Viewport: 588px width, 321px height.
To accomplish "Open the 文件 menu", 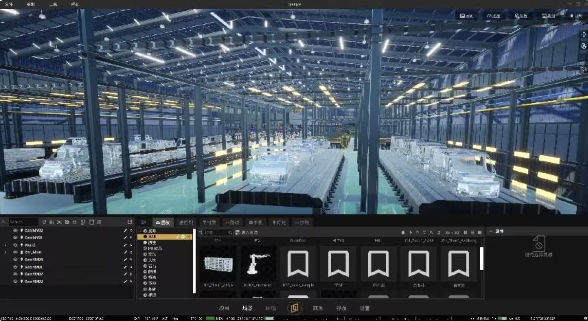I will point(9,4).
